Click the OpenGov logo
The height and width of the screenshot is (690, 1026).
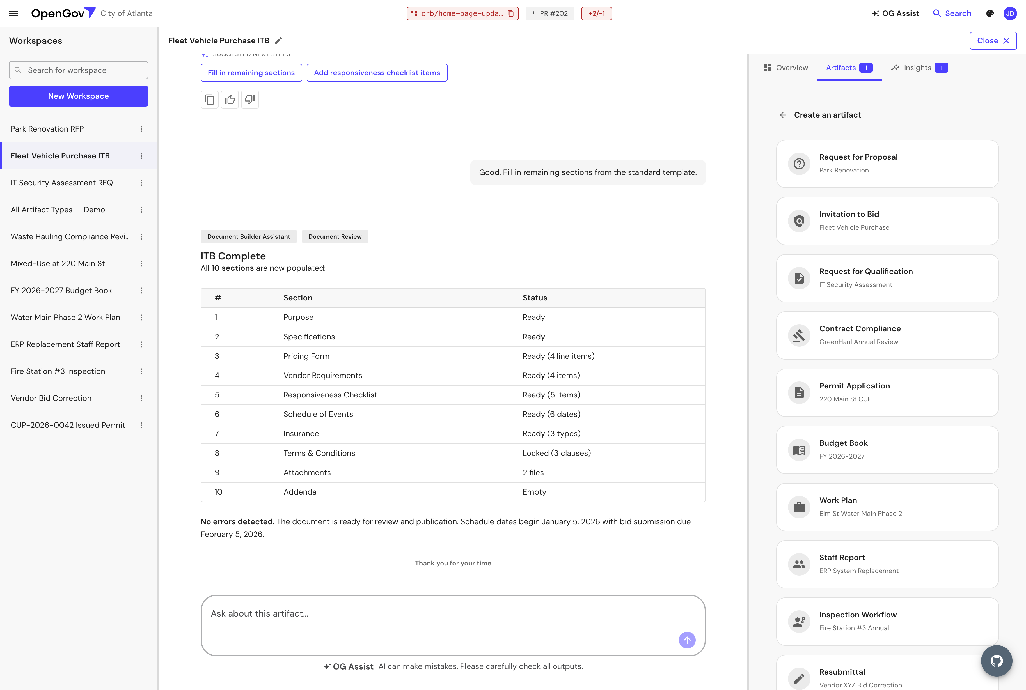coord(63,13)
